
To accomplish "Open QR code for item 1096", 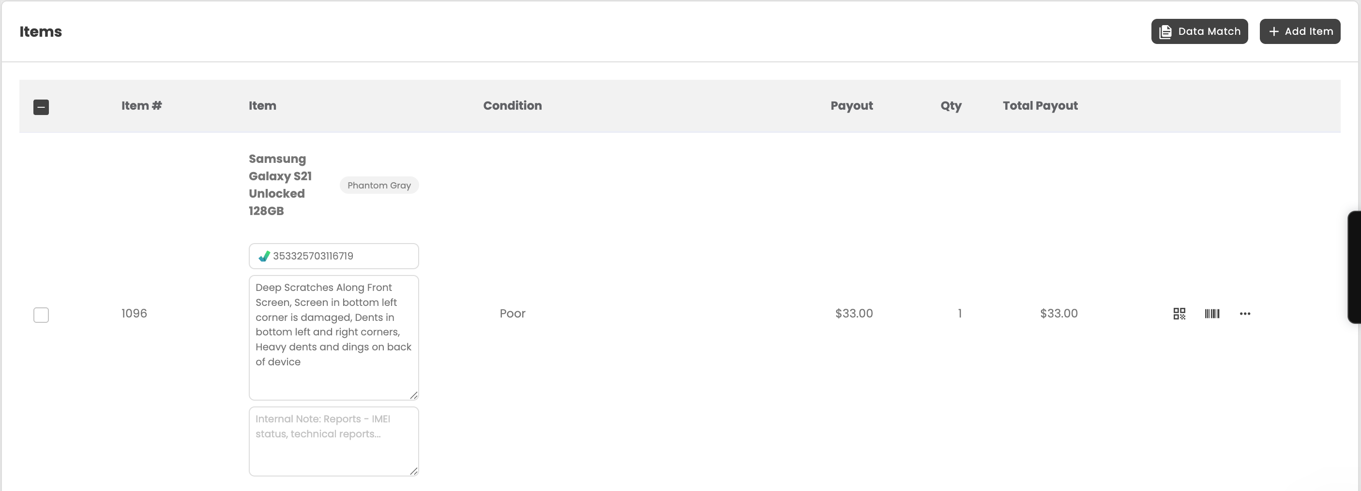I will (x=1179, y=314).
